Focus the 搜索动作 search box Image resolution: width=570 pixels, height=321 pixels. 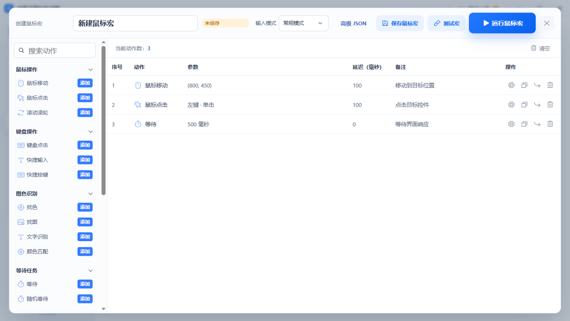click(55, 50)
